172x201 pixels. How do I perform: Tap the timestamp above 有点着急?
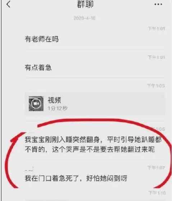coord(156,57)
